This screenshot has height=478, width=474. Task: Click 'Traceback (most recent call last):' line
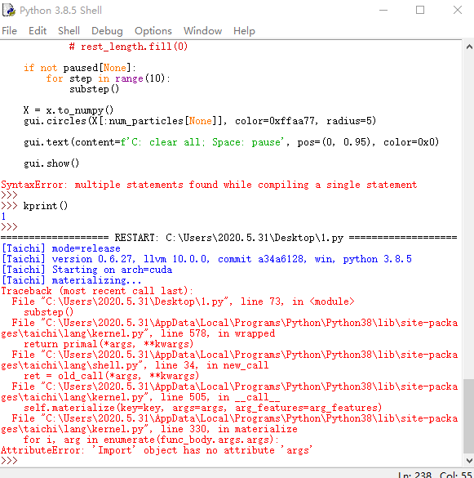click(x=97, y=291)
